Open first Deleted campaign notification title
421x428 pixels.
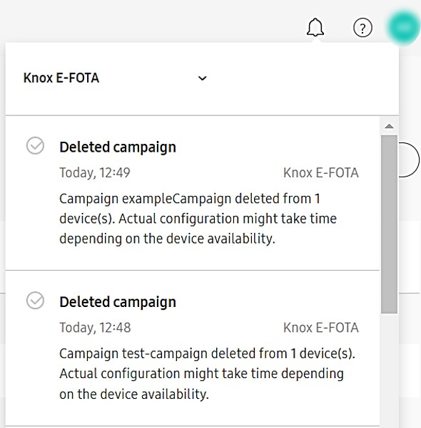click(118, 147)
